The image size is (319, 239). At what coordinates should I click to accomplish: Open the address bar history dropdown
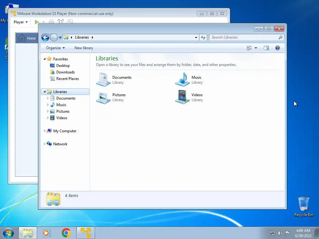[196, 37]
